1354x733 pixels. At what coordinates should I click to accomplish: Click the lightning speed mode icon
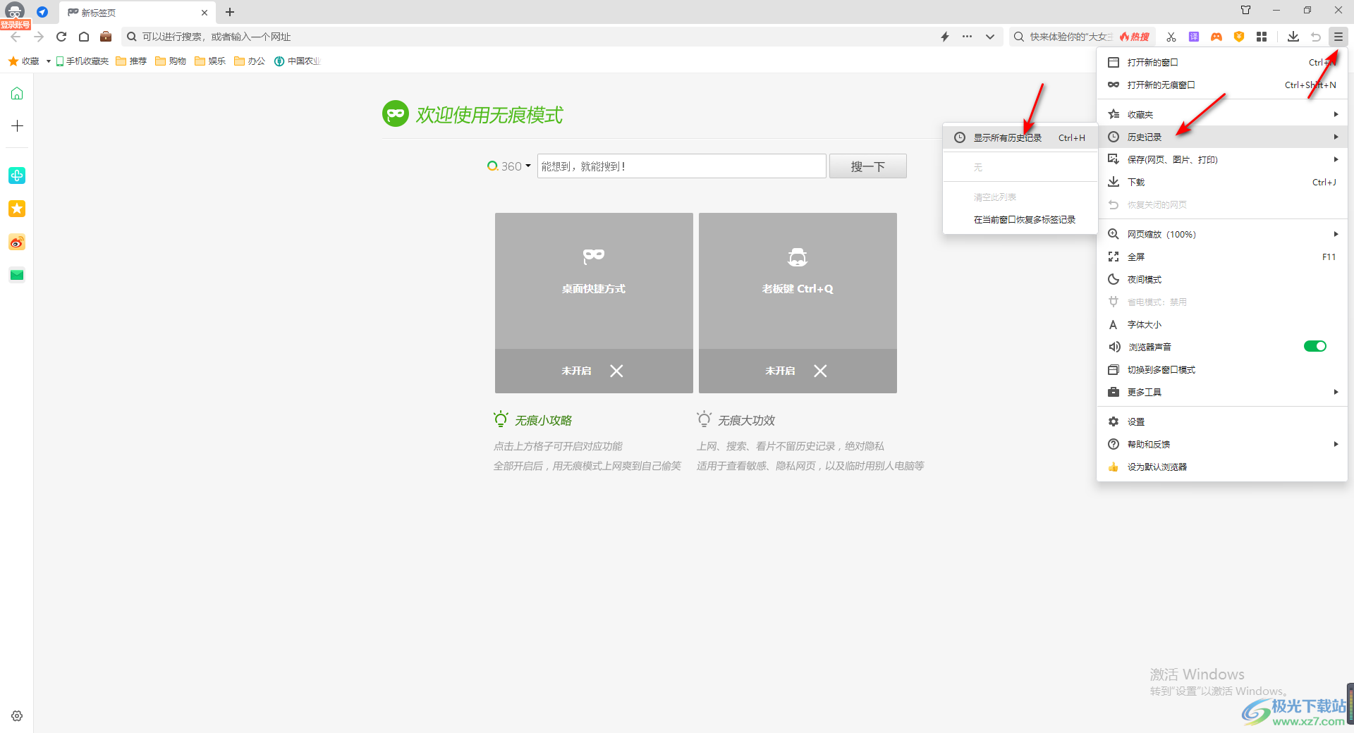[x=945, y=37]
